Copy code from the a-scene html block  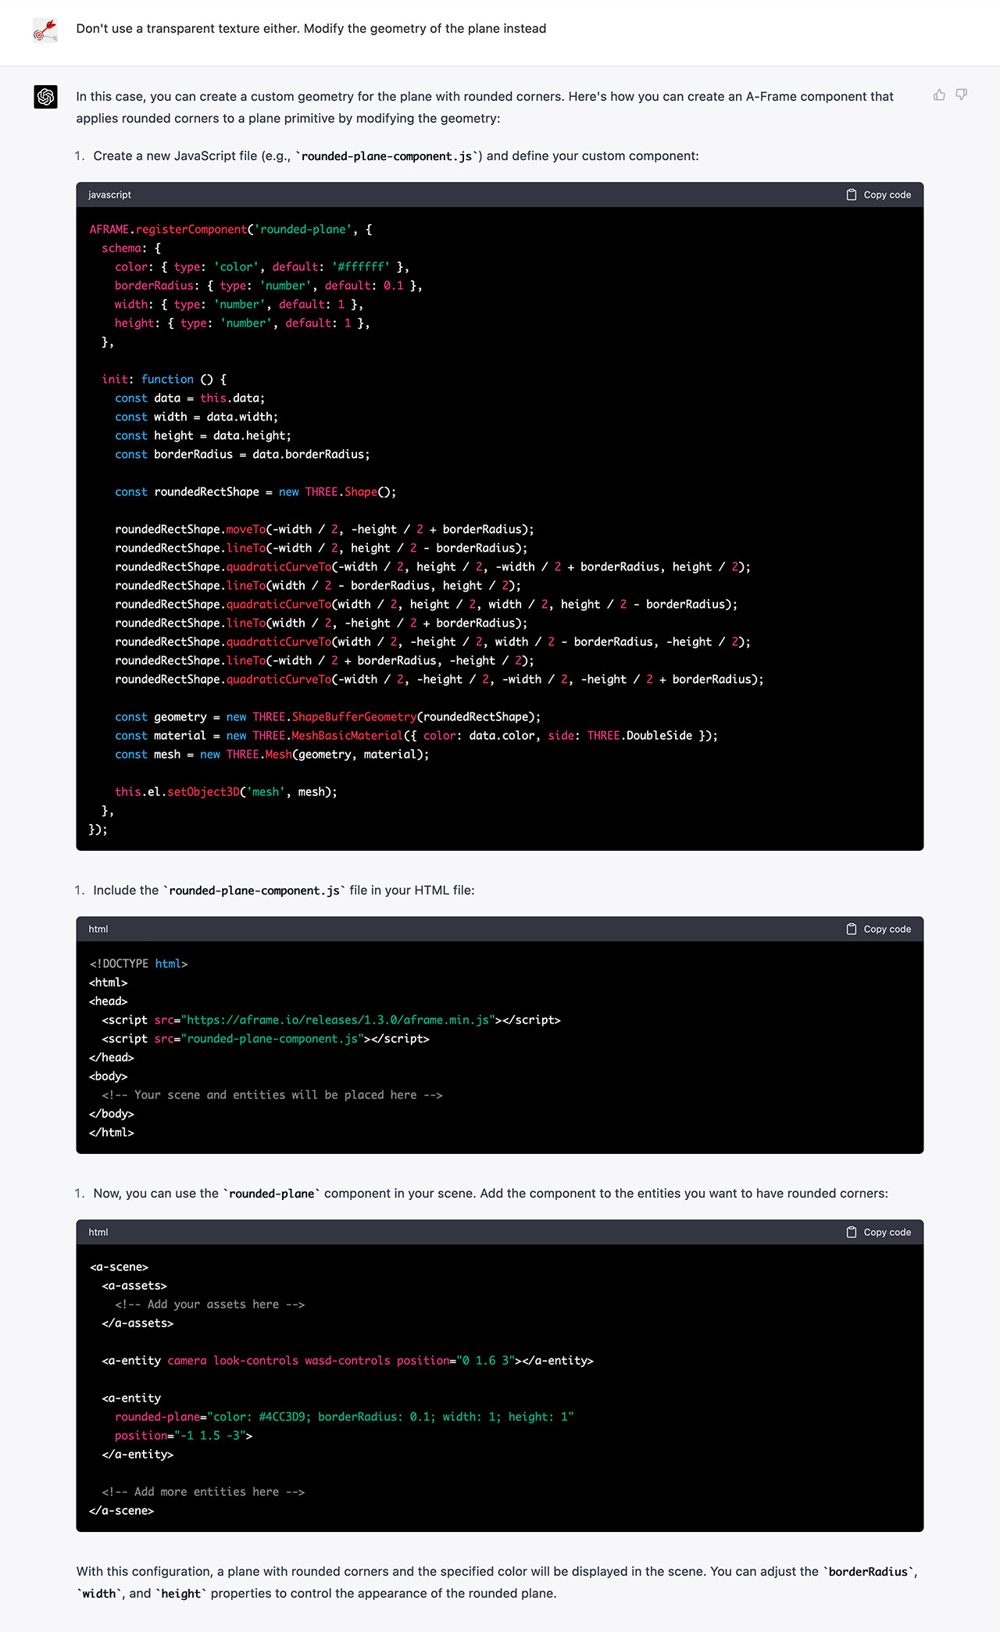coord(879,1232)
